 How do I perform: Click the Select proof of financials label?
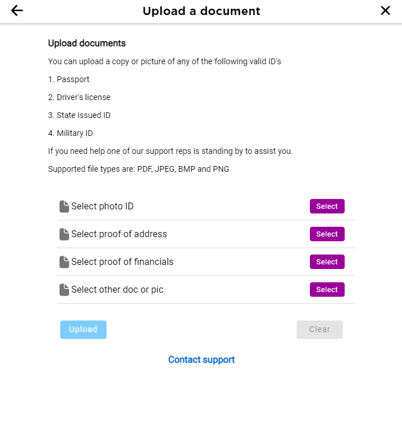pos(122,261)
